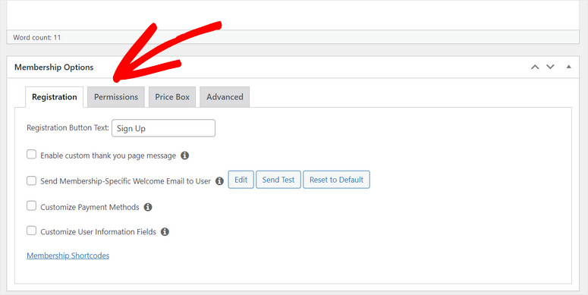Screen dimensions: 588x295
Task: Open the Membership Shortcodes link
Action: [68, 256]
